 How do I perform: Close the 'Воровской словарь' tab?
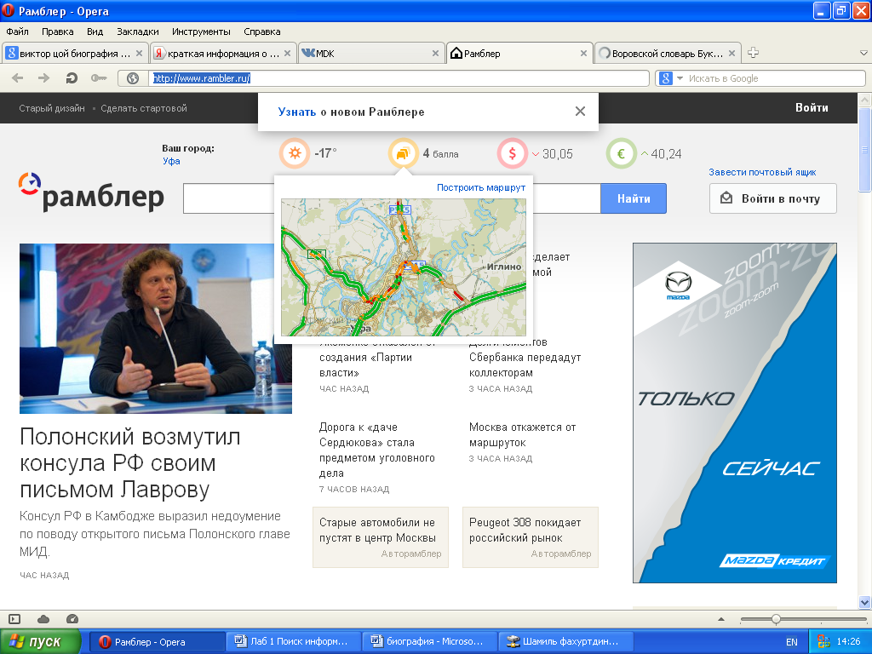point(731,54)
